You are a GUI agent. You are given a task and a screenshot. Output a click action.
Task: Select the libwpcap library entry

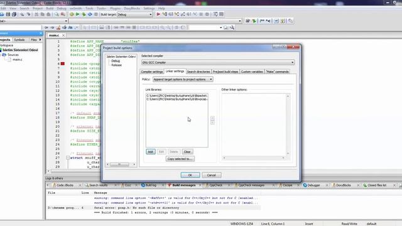177,99
